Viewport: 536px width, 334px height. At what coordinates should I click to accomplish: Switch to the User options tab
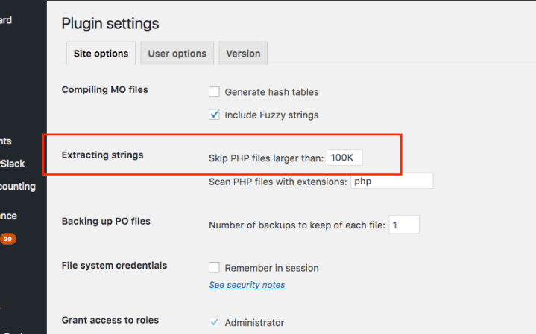[177, 54]
